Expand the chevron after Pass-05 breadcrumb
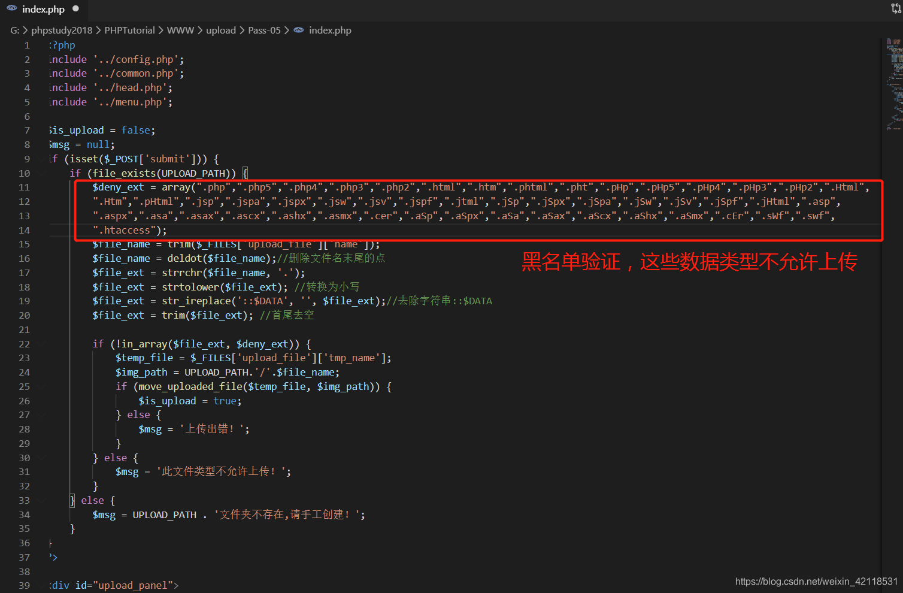 [287, 30]
